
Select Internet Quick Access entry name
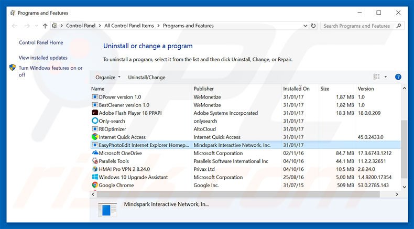pos(122,137)
